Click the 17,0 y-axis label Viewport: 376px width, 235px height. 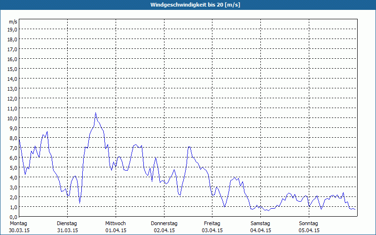13,49
